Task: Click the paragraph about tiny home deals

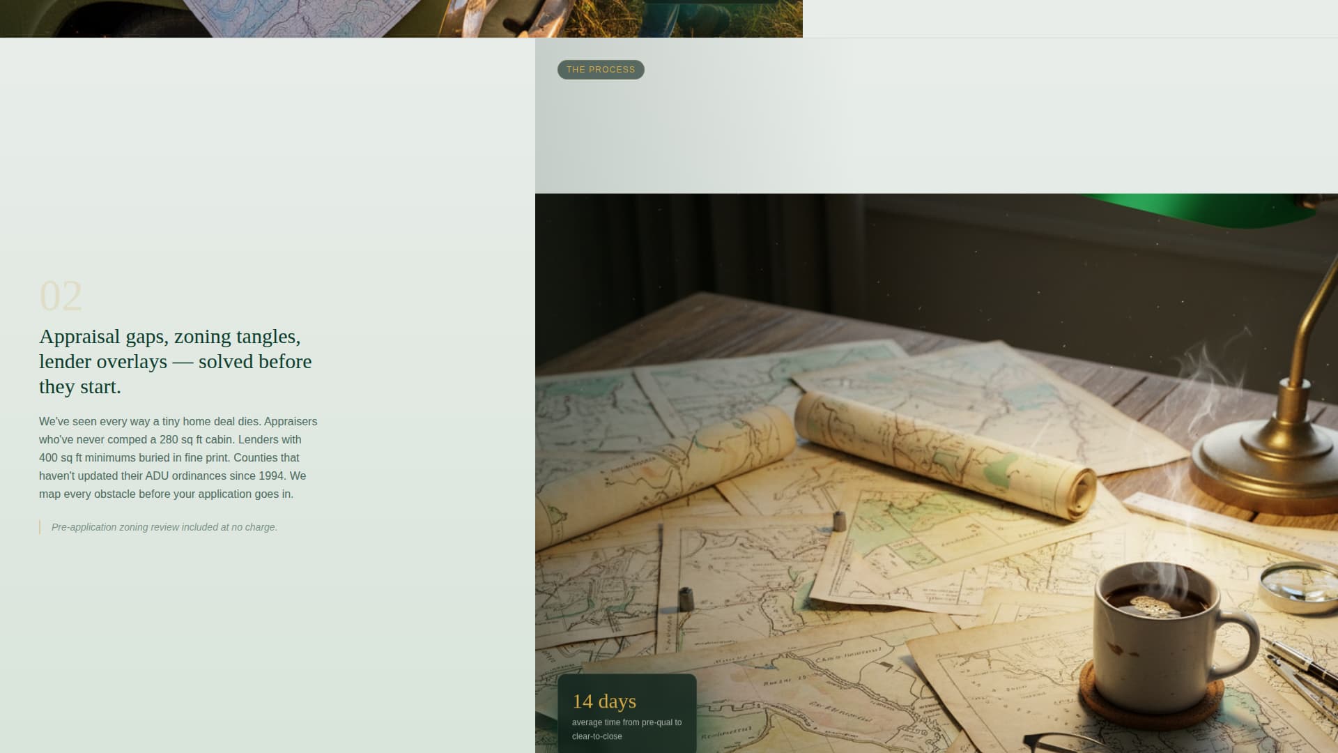Action: pos(178,457)
